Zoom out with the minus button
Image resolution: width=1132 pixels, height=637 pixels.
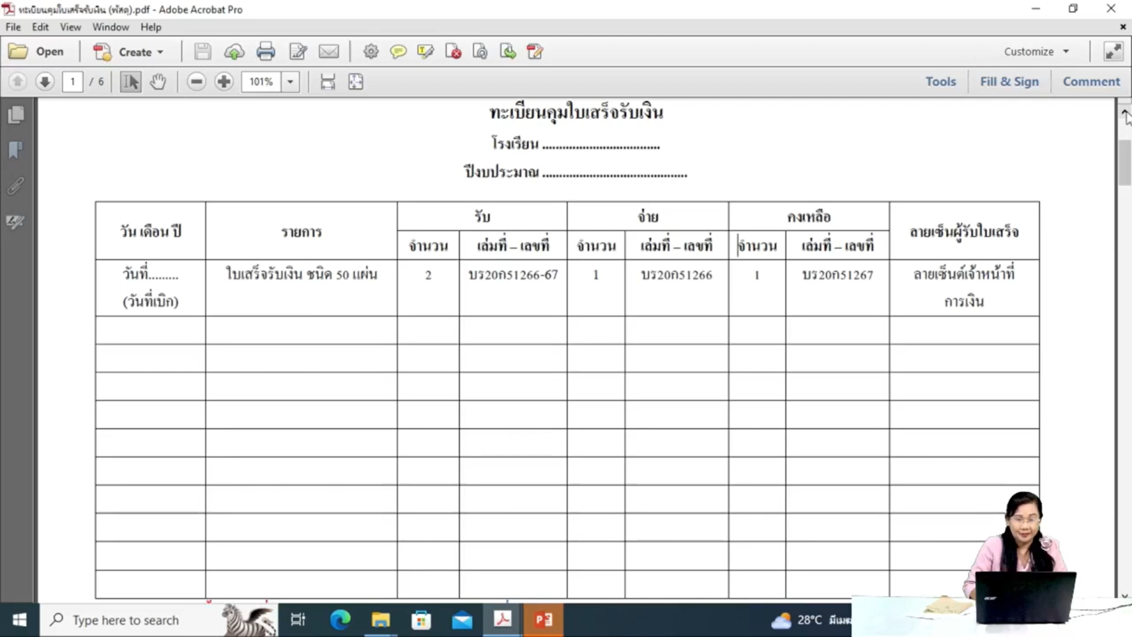pyautogui.click(x=196, y=81)
